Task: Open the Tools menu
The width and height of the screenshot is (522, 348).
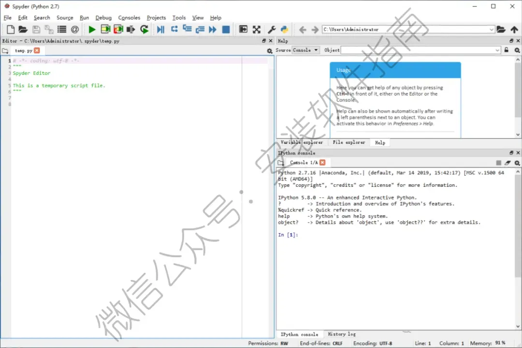Action: click(179, 17)
